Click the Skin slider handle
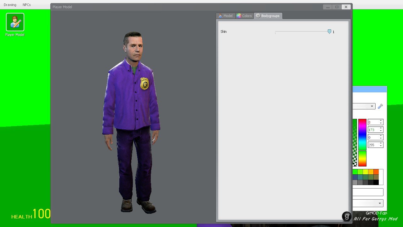This screenshot has height=227, width=403. click(329, 32)
